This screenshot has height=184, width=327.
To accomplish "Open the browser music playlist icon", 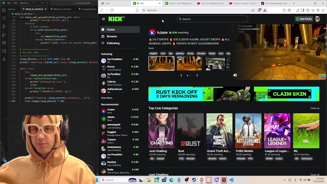I will (x=298, y=10).
